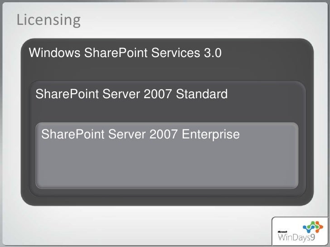Click "SharePoint" in the Standard heading

tap(67, 94)
